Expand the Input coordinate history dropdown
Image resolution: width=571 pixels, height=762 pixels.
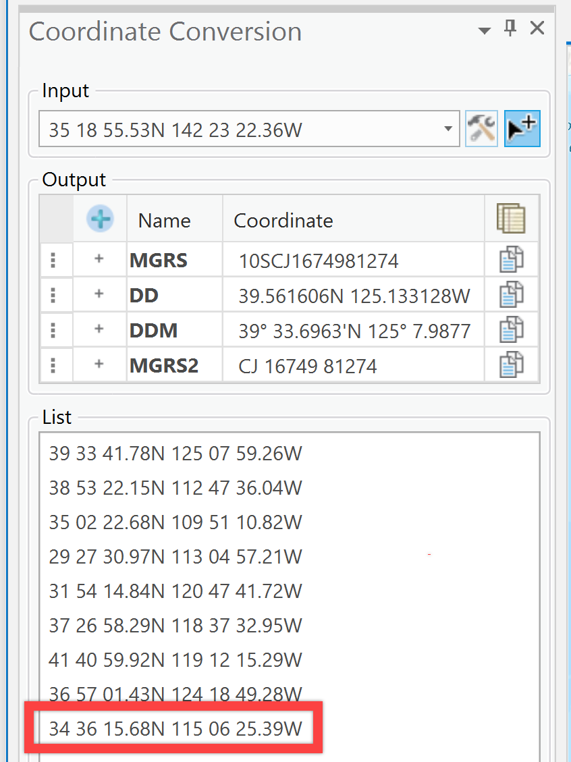pos(448,130)
